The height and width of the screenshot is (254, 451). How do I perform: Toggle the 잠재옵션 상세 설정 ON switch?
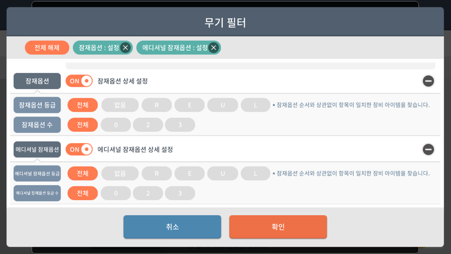click(79, 81)
